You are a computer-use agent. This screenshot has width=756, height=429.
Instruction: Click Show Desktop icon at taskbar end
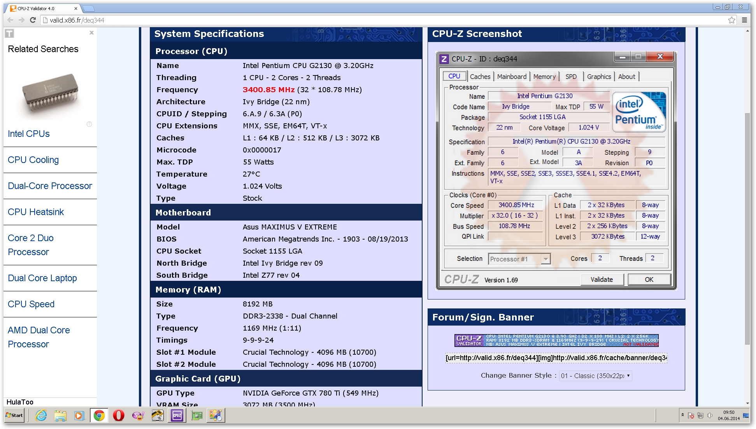746,415
